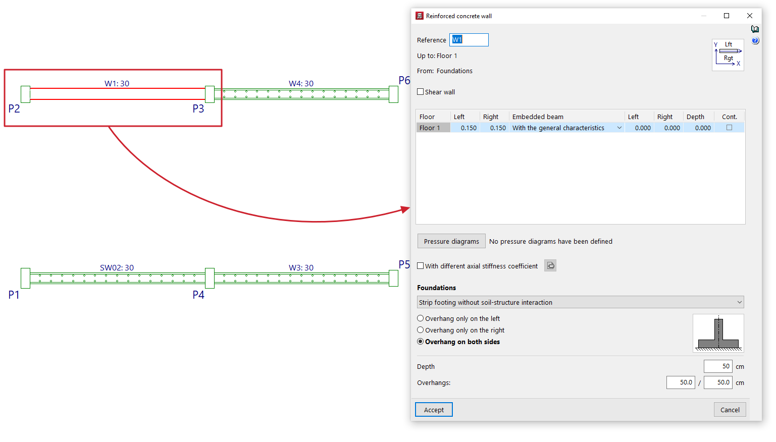Click the wall label 'SW02: 30'
The width and height of the screenshot is (776, 442).
[x=117, y=267]
